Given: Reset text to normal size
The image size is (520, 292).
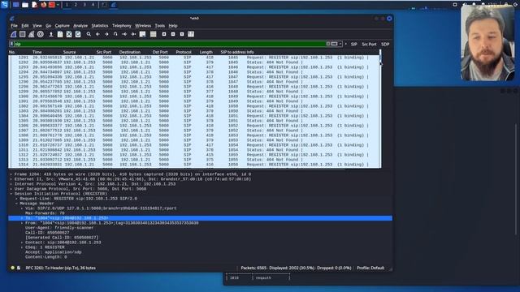Looking at the screenshot, I should [182, 34].
